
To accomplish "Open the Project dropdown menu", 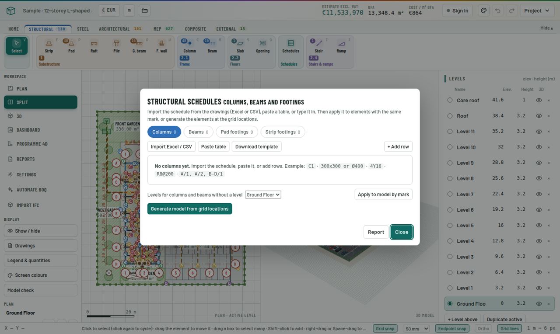I will [537, 10].
